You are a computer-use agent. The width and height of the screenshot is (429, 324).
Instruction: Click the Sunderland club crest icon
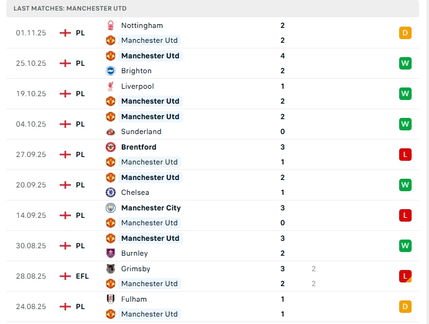point(111,132)
